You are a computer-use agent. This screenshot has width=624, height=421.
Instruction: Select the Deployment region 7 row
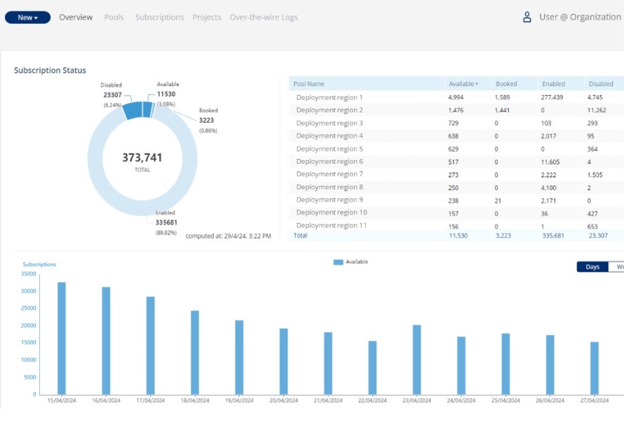[x=456, y=174]
